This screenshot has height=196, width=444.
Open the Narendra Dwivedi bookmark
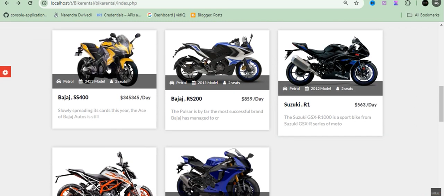coord(73,15)
